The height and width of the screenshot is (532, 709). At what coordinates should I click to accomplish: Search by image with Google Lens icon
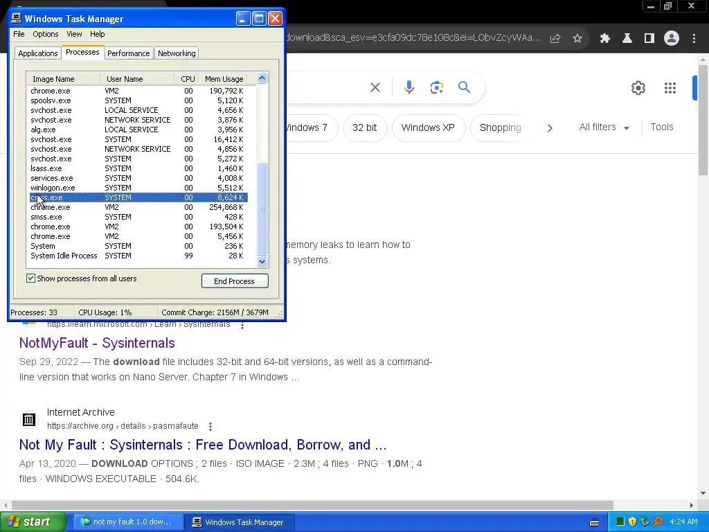[437, 87]
